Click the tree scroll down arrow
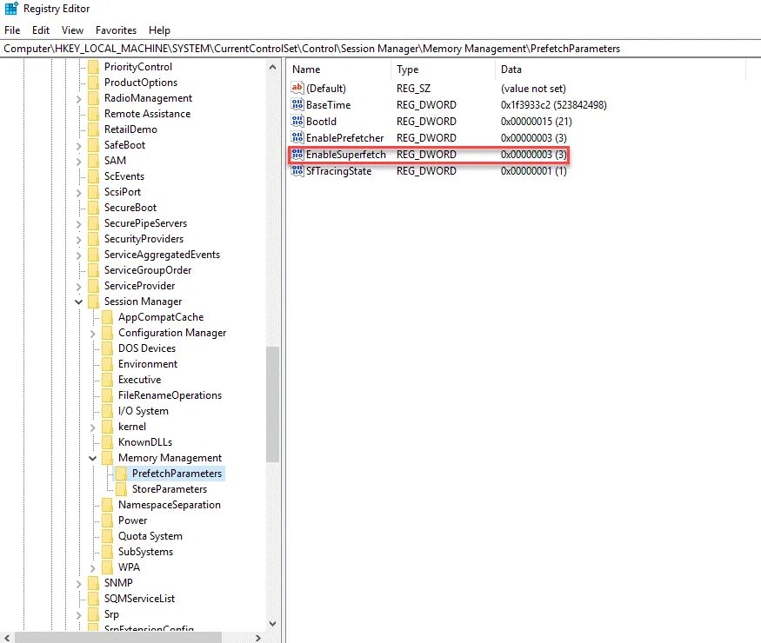This screenshot has width=761, height=643. coord(272,624)
